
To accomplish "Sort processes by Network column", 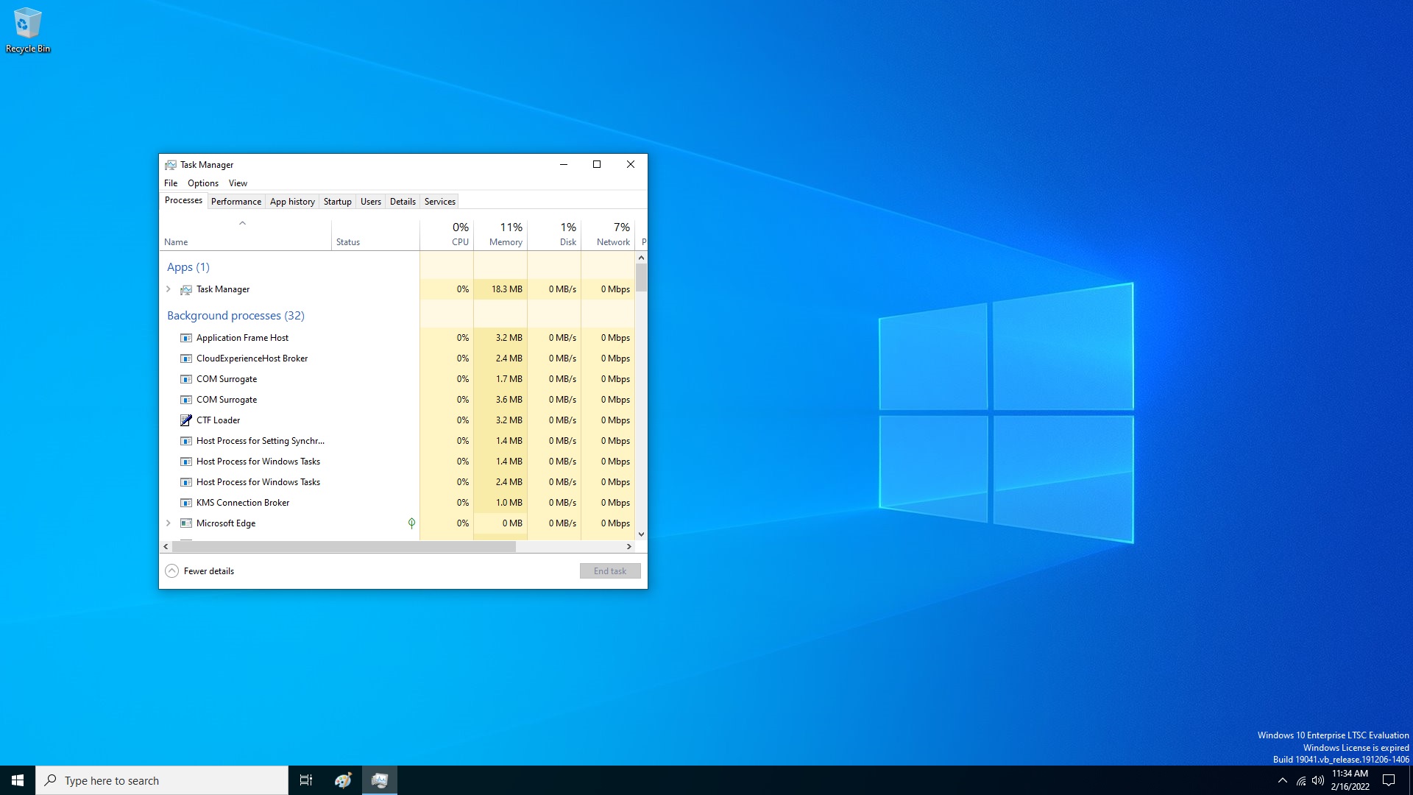I will click(608, 236).
